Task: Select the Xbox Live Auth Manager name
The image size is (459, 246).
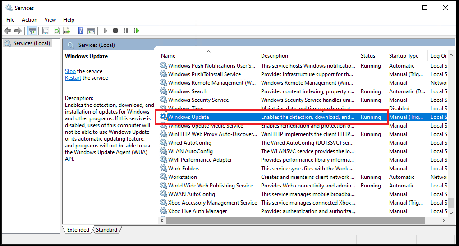Action: (197, 211)
